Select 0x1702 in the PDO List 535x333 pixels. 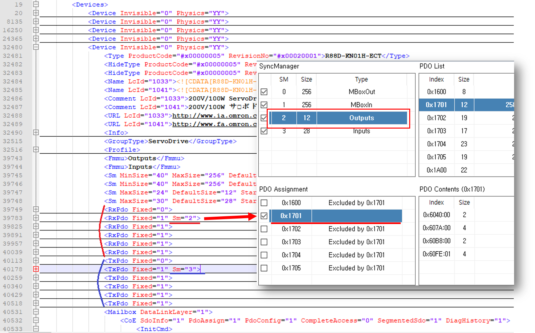[437, 118]
